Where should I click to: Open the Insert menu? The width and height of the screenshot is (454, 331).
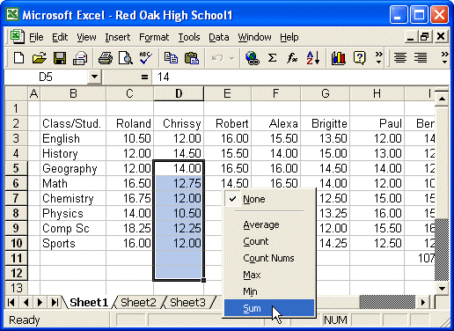tap(118, 37)
